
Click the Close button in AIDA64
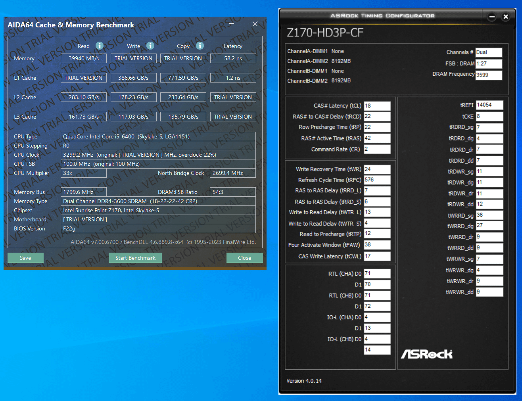point(244,258)
